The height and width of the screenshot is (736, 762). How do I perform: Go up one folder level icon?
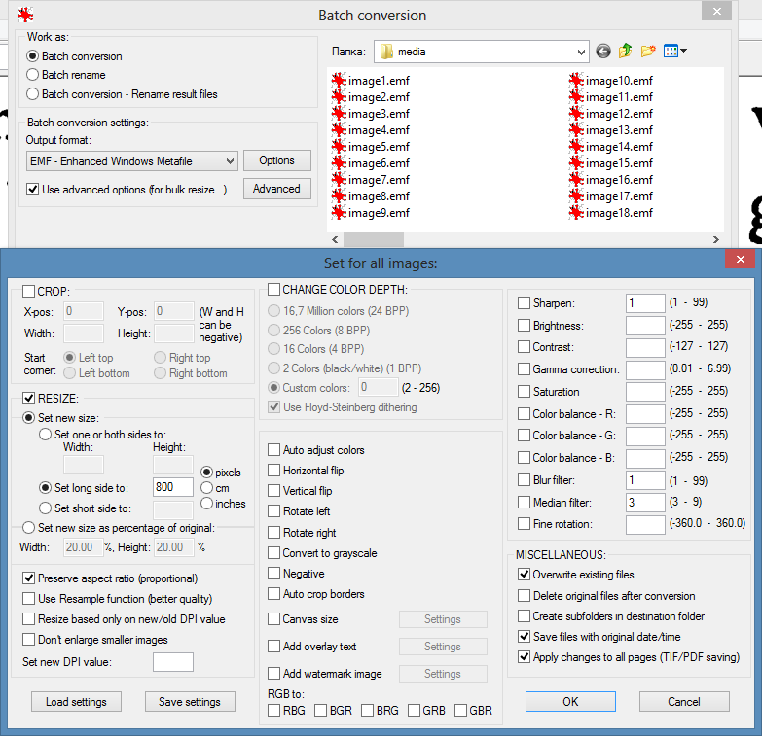pyautogui.click(x=625, y=51)
